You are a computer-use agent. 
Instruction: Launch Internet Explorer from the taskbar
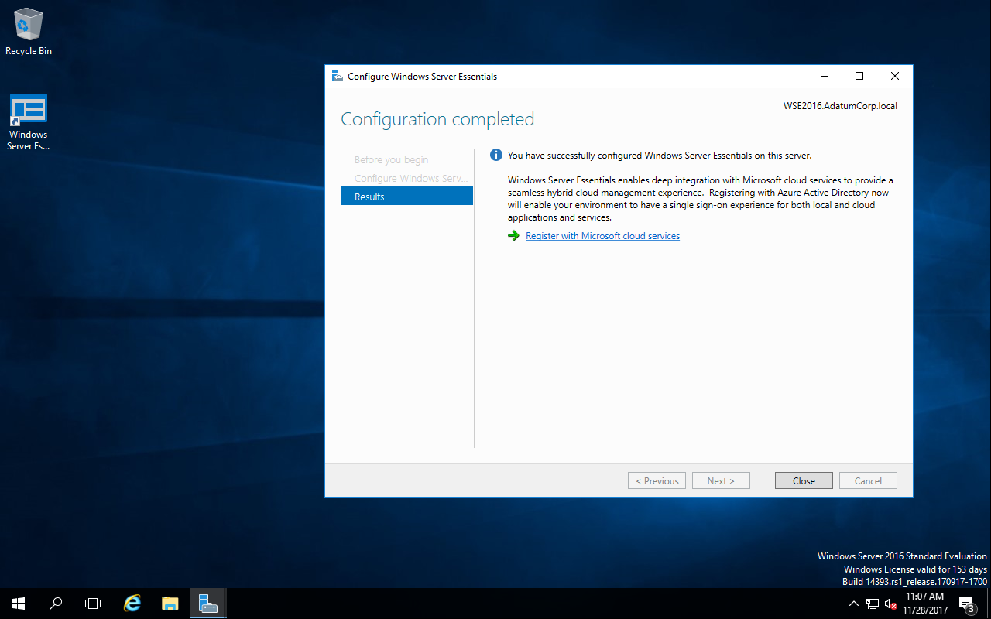pos(133,604)
